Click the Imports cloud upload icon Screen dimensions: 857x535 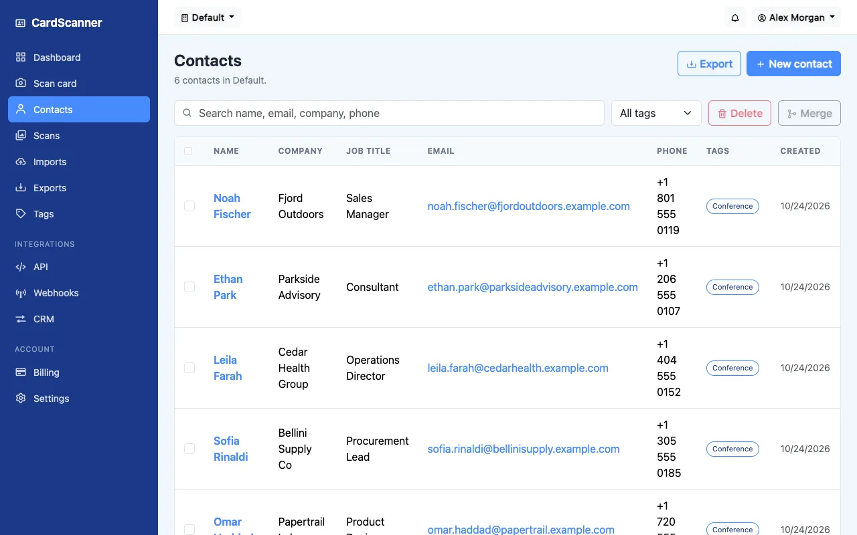tap(21, 162)
